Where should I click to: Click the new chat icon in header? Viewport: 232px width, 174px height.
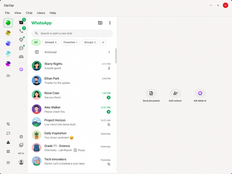[x=100, y=23]
